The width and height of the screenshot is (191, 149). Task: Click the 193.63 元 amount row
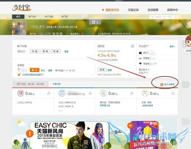coord(66,106)
